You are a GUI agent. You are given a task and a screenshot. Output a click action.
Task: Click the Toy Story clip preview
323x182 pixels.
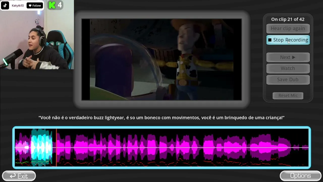[161, 59]
